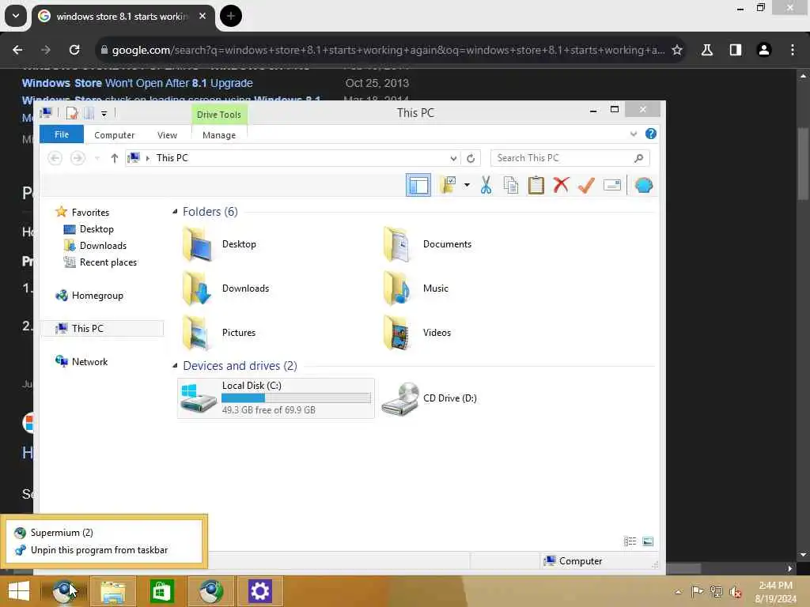Reload the browser page

point(74,50)
